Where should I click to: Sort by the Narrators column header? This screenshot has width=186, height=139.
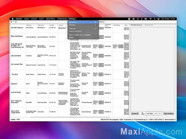coord(41,25)
